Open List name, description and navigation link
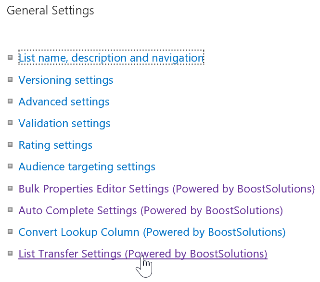 (111, 58)
